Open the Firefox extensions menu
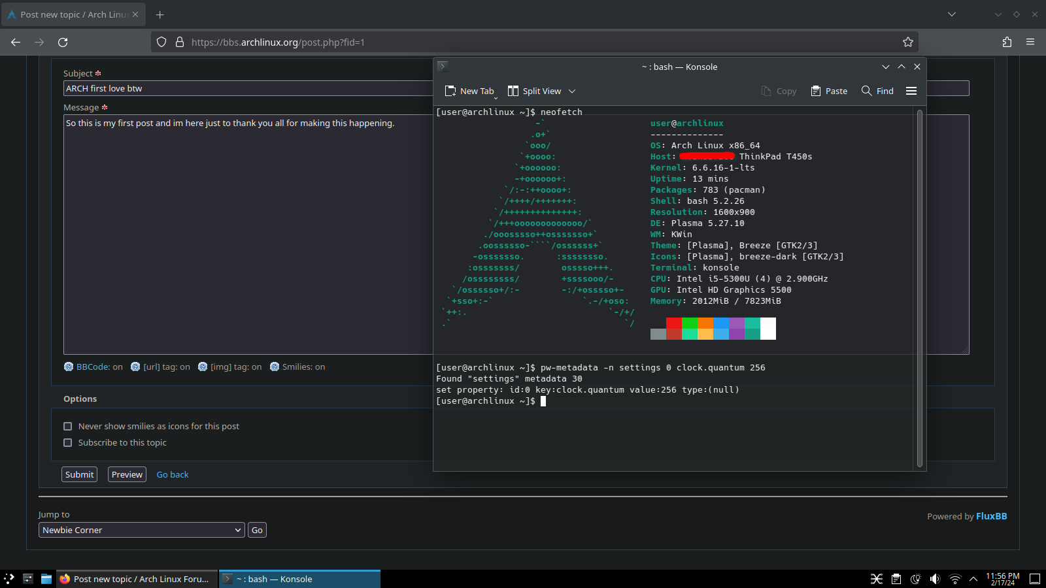 [1007, 42]
